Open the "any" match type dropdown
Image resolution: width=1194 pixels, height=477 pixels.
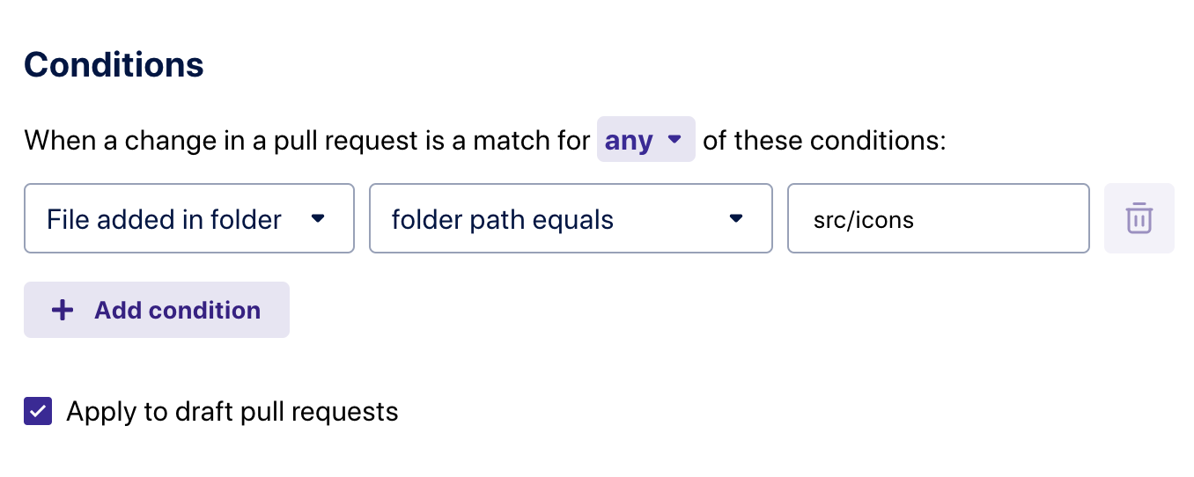[645, 139]
